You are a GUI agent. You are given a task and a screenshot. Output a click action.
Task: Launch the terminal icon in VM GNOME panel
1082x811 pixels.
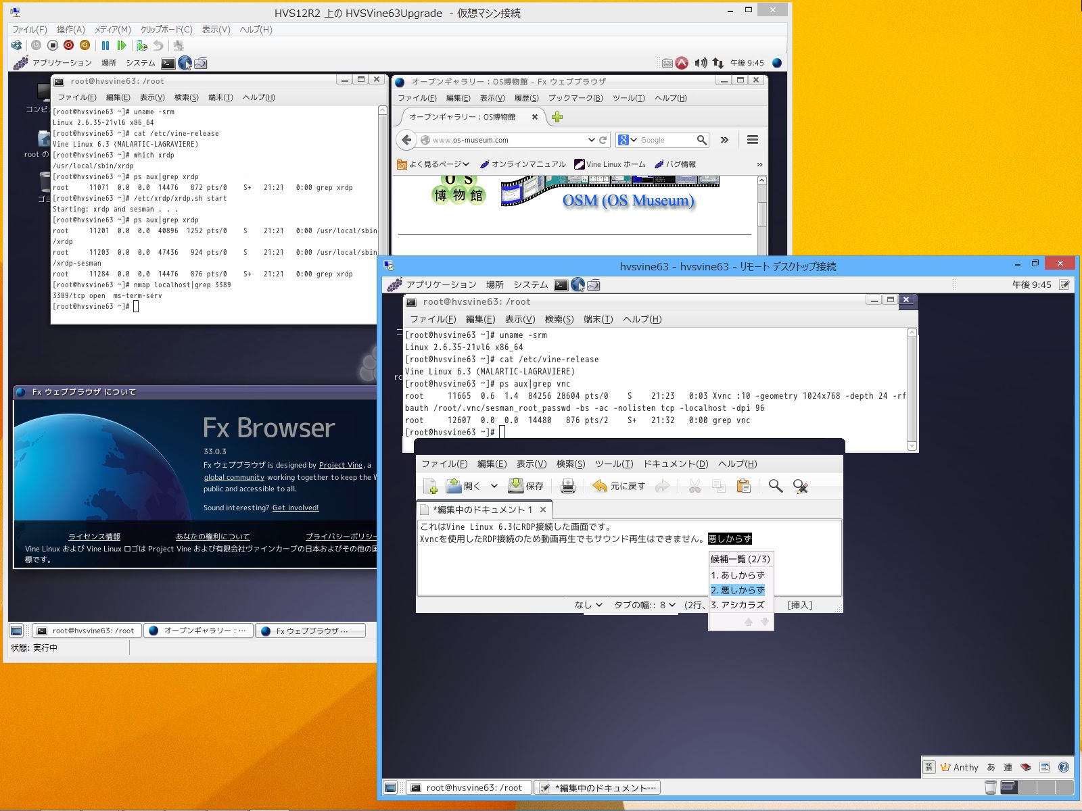click(168, 64)
